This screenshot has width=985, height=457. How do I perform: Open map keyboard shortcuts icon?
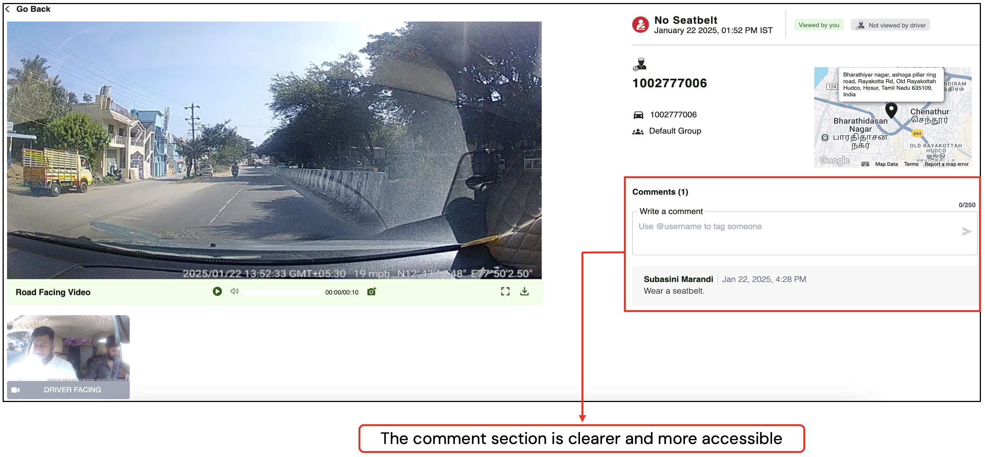pyautogui.click(x=865, y=164)
